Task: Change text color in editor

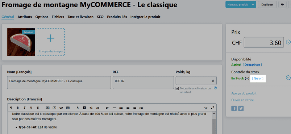Action: (x=78, y=108)
